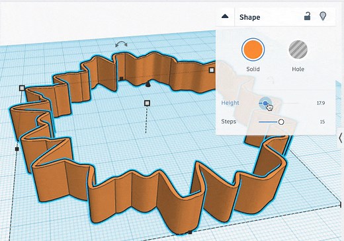Screen dimensions: 344x241
Task: Click the Hole label
Action: pos(298,69)
